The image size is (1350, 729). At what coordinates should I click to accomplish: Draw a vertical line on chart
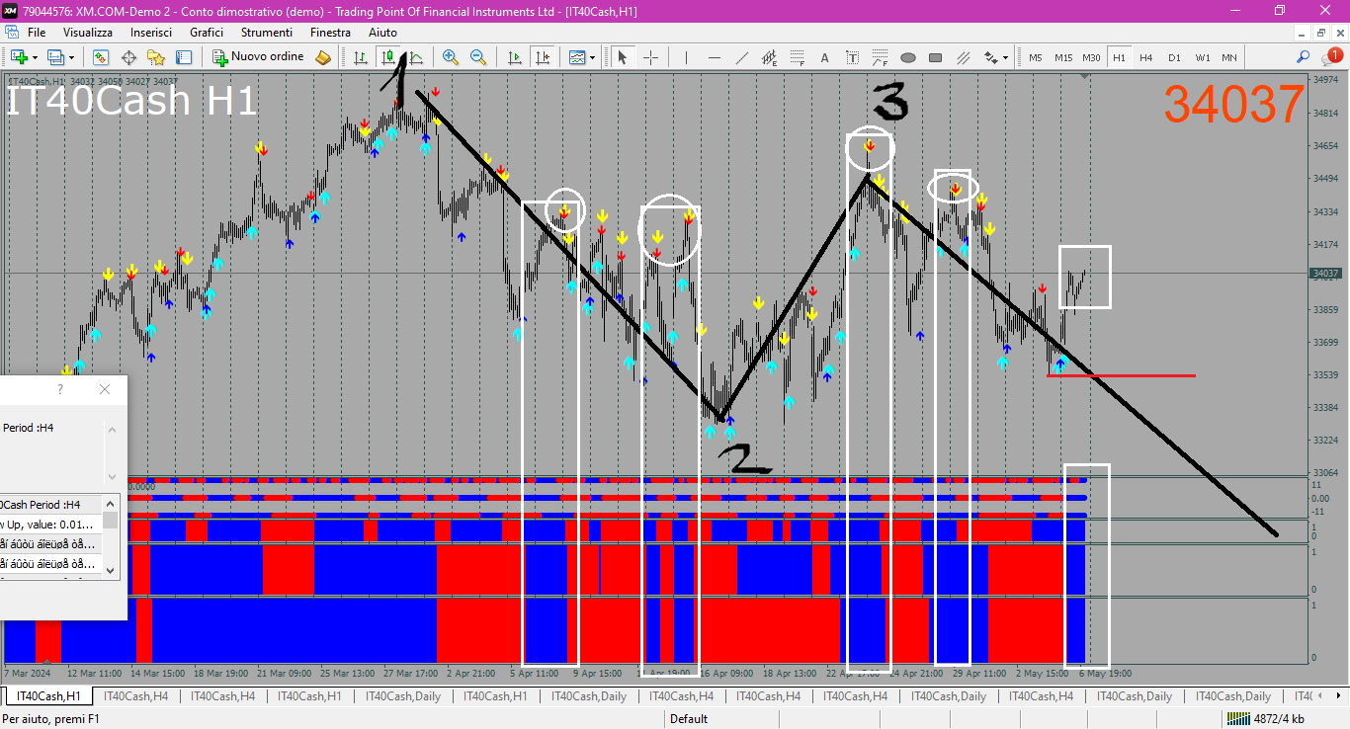(686, 57)
